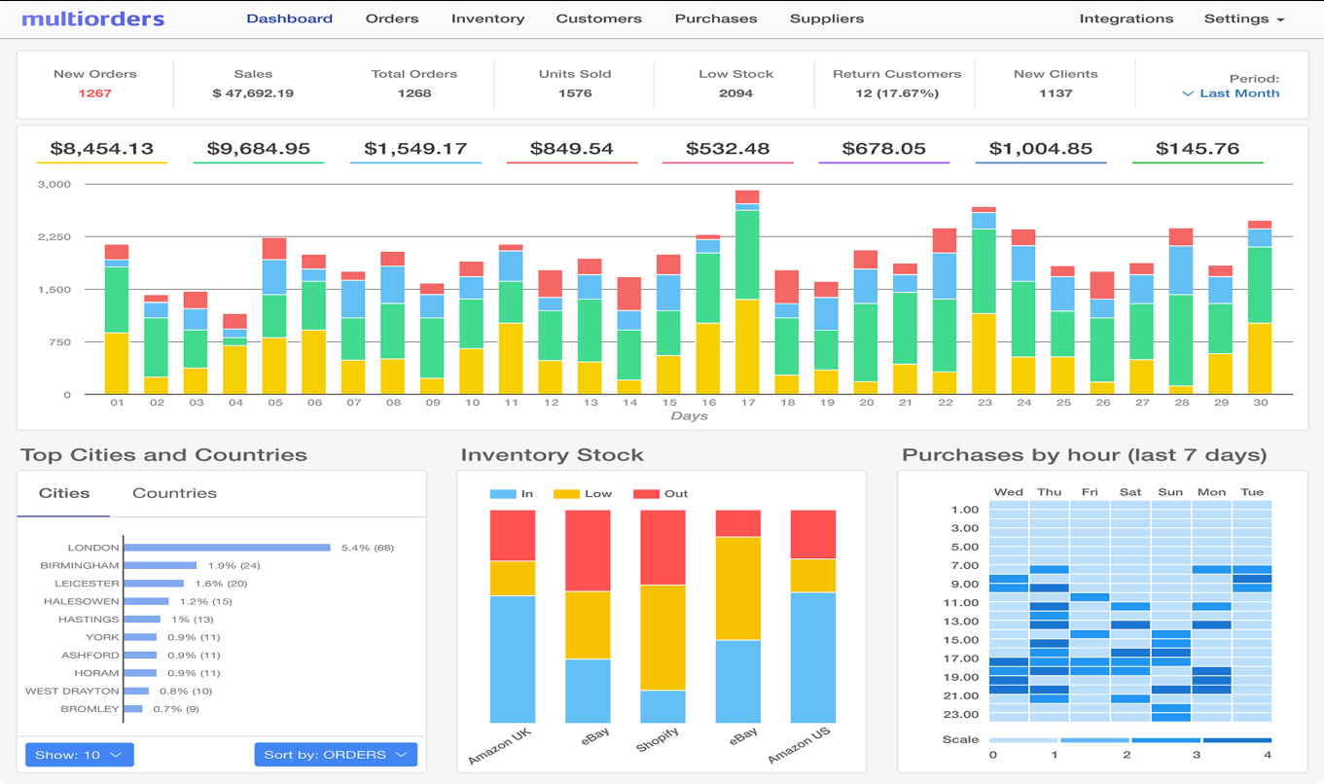Hide the yellow $8,454.13 sales series

coord(101,148)
